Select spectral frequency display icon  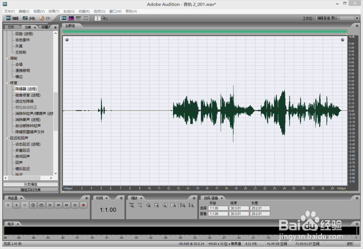tap(71, 18)
